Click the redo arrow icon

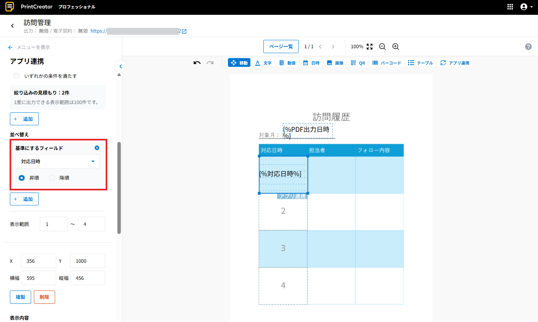pos(210,63)
